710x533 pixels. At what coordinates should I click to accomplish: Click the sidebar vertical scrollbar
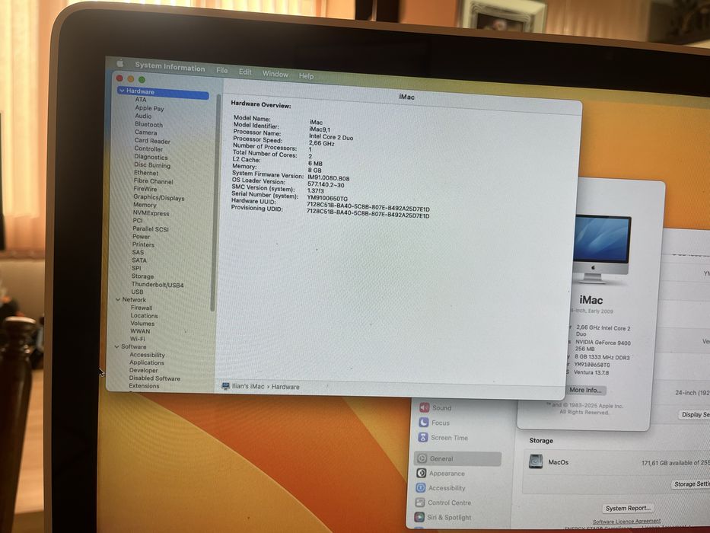(215, 203)
